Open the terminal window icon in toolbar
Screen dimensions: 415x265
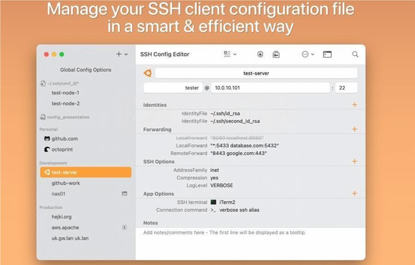click(327, 54)
